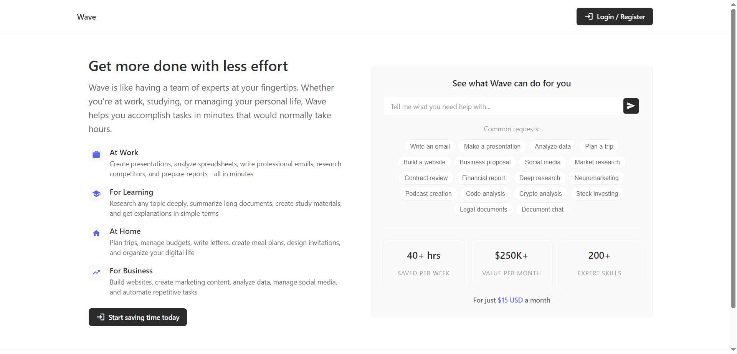Click the trending chart icon beside For Business
The image size is (737, 354).
96,273
